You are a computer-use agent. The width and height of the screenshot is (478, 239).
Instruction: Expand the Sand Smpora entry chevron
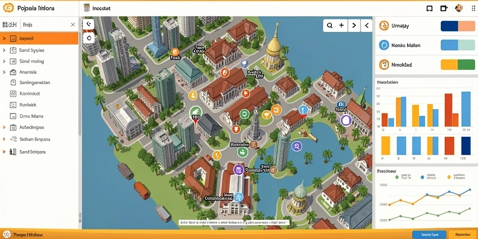4,152
